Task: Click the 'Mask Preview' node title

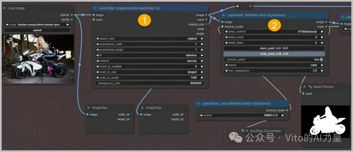Action: point(323,87)
